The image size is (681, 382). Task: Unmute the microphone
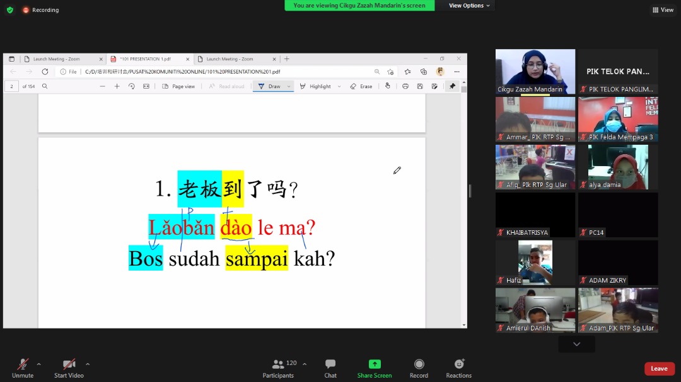(23, 369)
